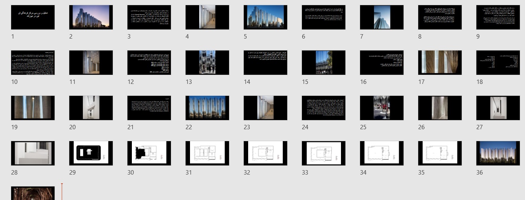Select slide 10 dense text thumbnail
Image resolution: width=525 pixels, height=200 pixels.
(33, 62)
